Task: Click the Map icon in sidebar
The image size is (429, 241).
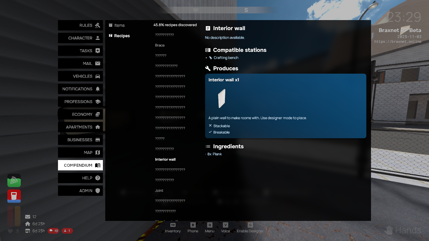Action: click(x=98, y=153)
